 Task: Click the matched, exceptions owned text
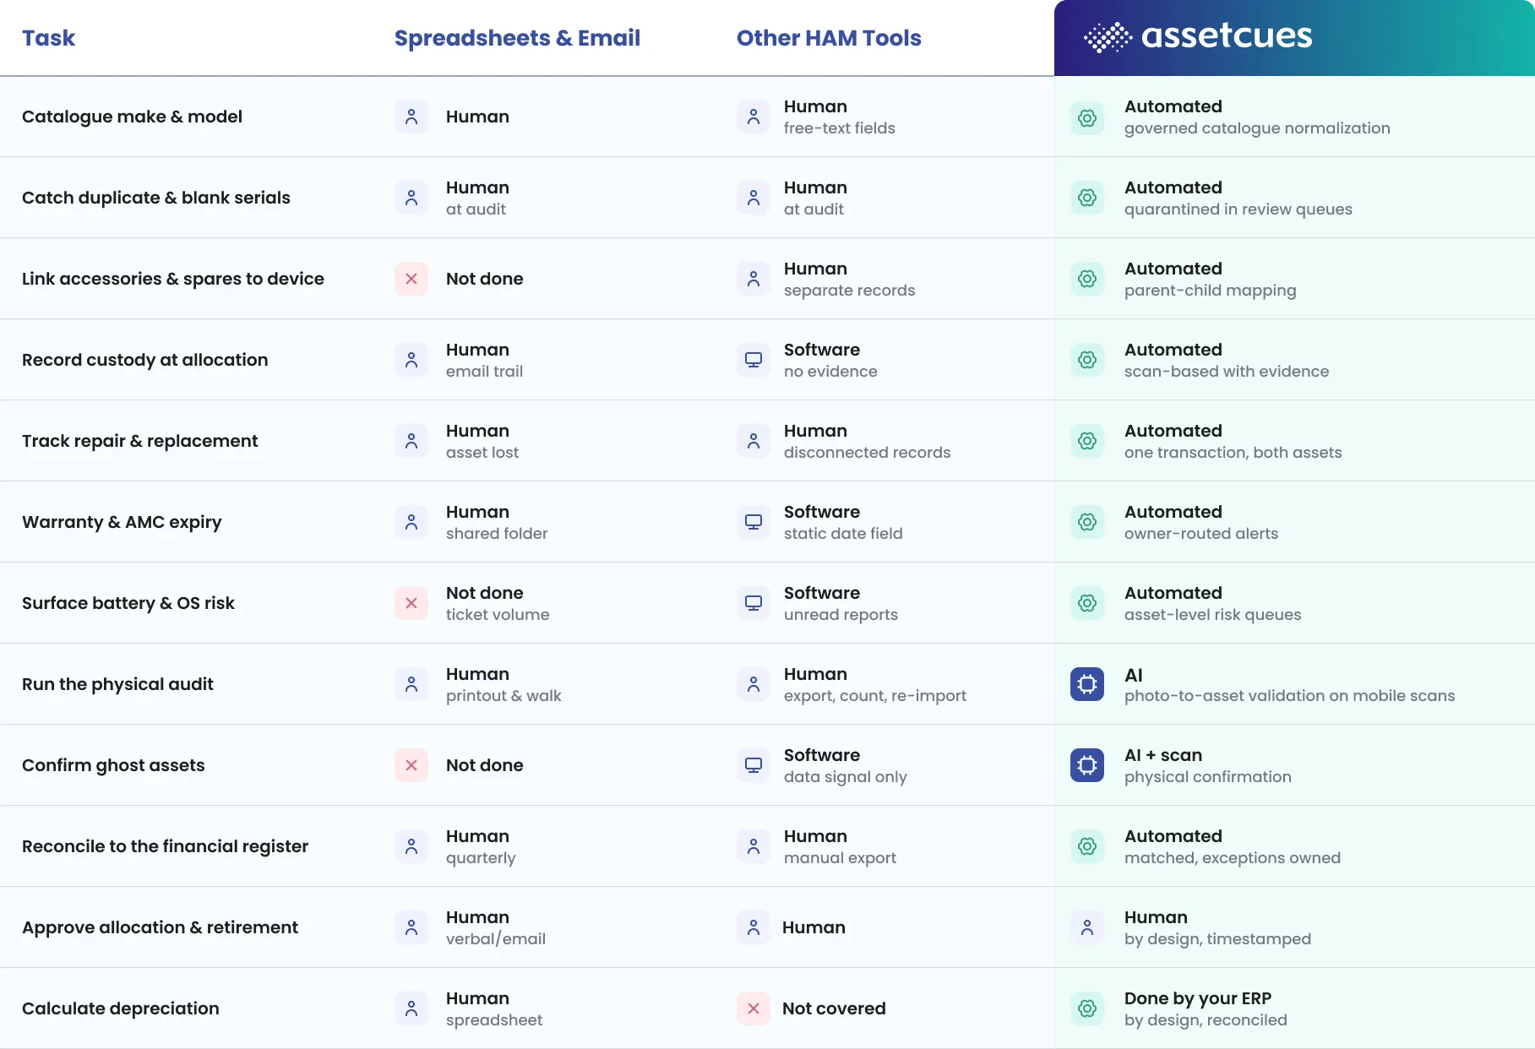tap(1232, 858)
